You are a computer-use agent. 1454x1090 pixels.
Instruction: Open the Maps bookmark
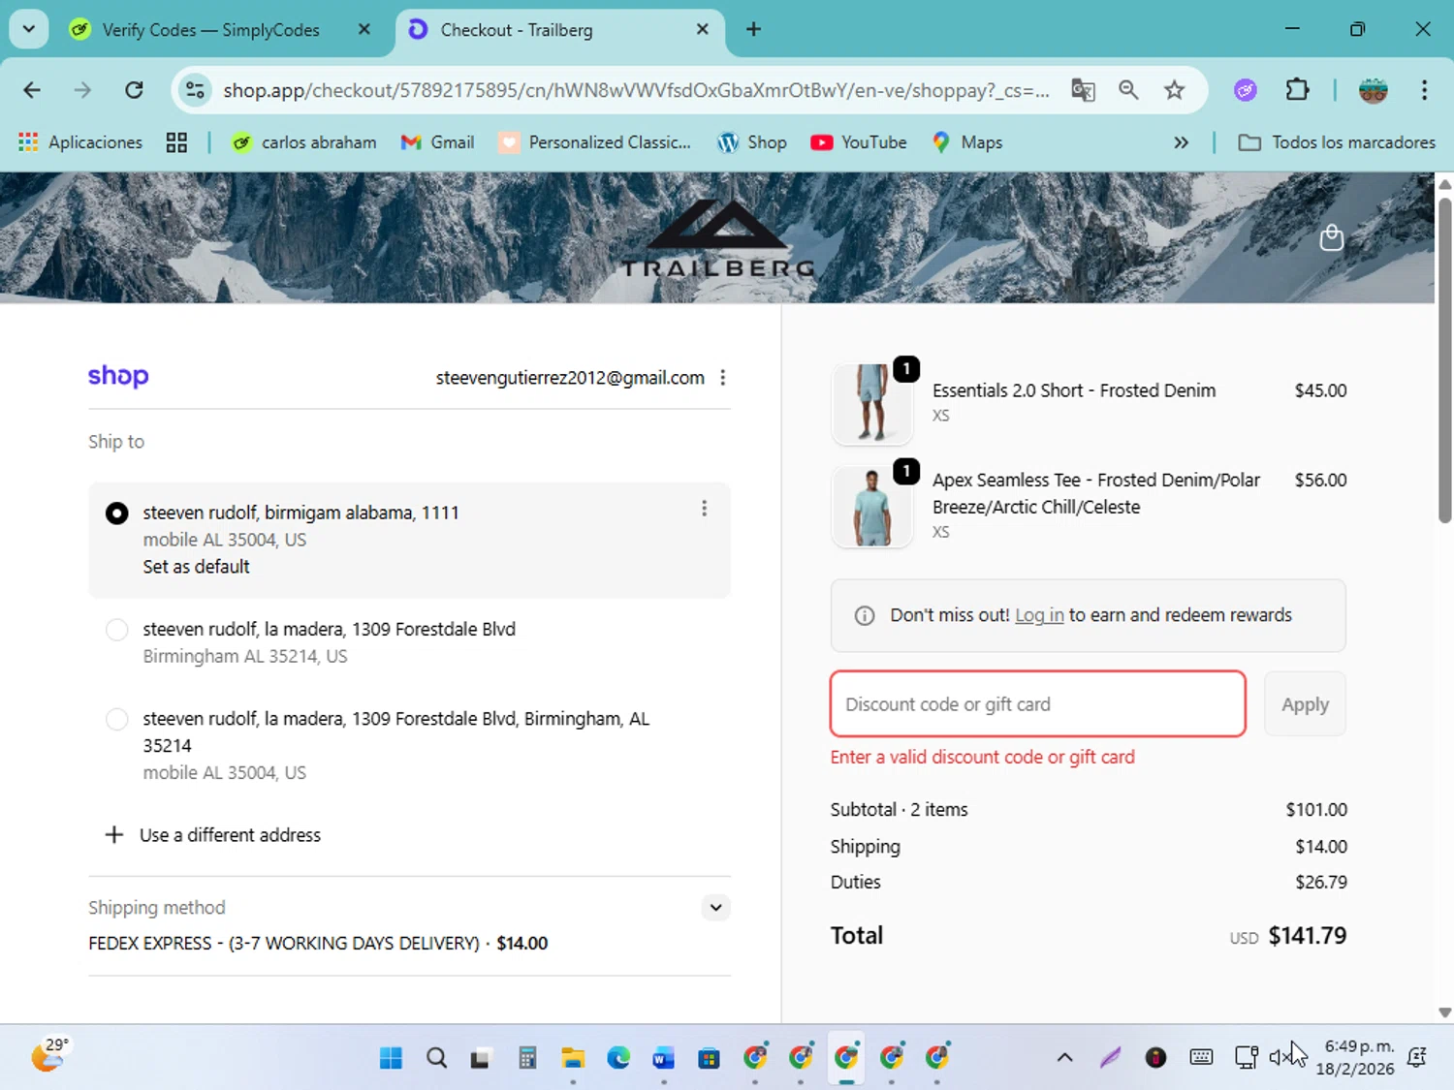click(x=967, y=142)
